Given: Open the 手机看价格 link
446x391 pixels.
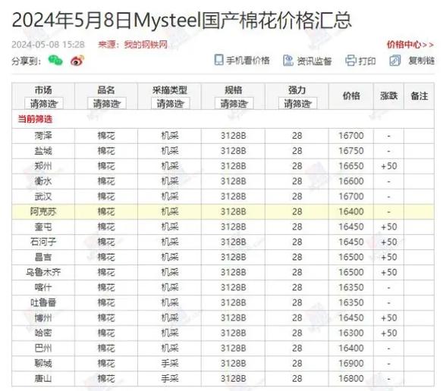Looking at the screenshot, I should coord(248,61).
